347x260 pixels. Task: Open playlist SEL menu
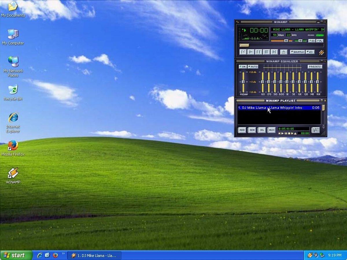(x=262, y=130)
